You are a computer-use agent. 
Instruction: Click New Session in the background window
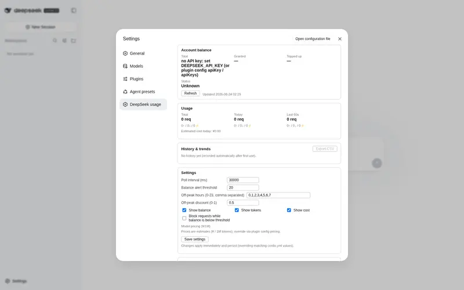click(41, 27)
